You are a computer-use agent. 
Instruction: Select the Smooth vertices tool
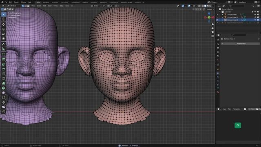4,93
